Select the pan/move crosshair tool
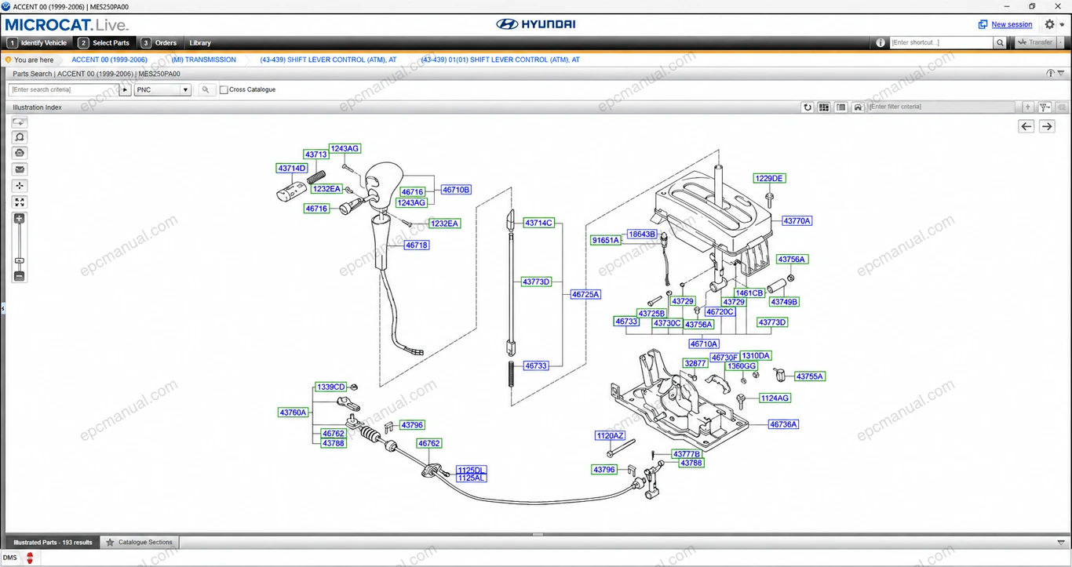The width and height of the screenshot is (1072, 567). pos(20,186)
